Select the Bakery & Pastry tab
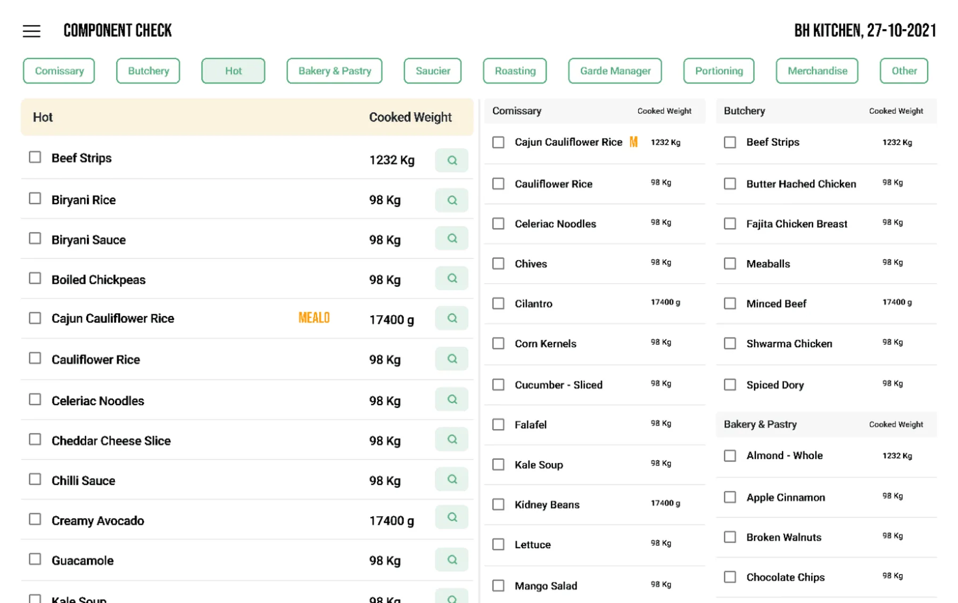The width and height of the screenshot is (958, 603). click(x=334, y=71)
